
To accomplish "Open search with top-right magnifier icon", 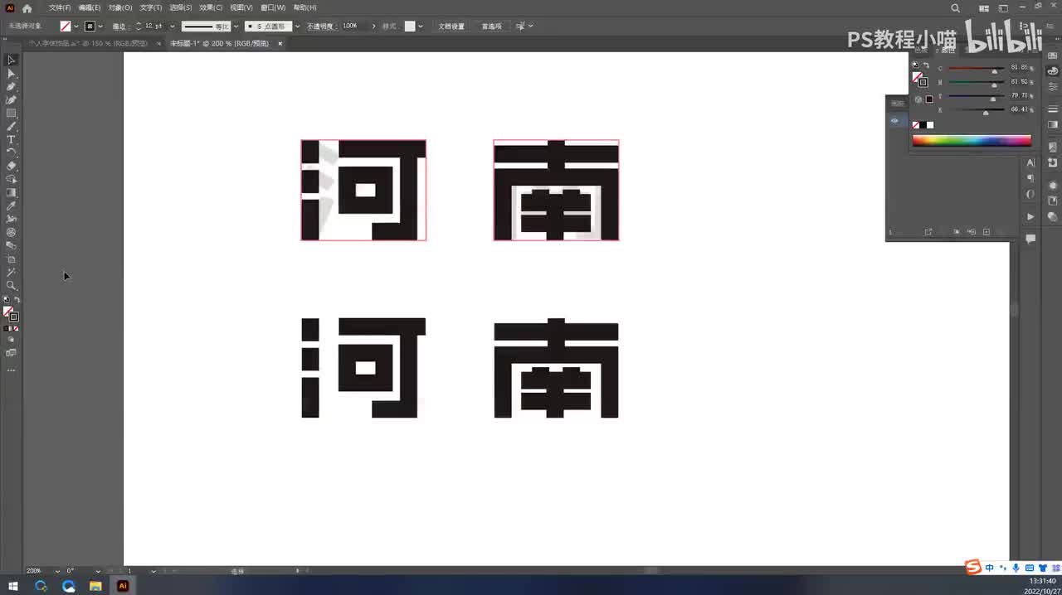I will click(956, 8).
